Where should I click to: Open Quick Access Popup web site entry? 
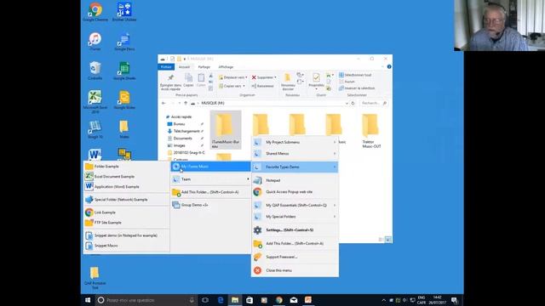click(295, 192)
